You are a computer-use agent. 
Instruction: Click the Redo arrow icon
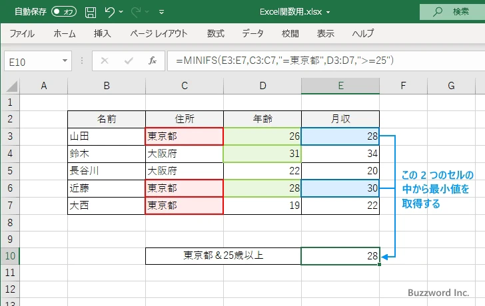[x=136, y=12]
